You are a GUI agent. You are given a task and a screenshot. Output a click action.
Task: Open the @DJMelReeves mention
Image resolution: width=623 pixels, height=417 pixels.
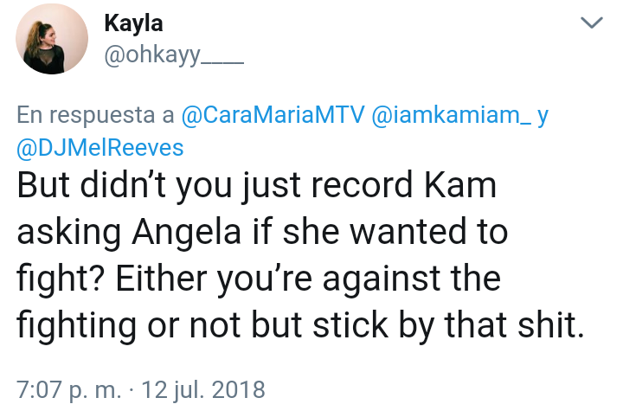coord(100,148)
